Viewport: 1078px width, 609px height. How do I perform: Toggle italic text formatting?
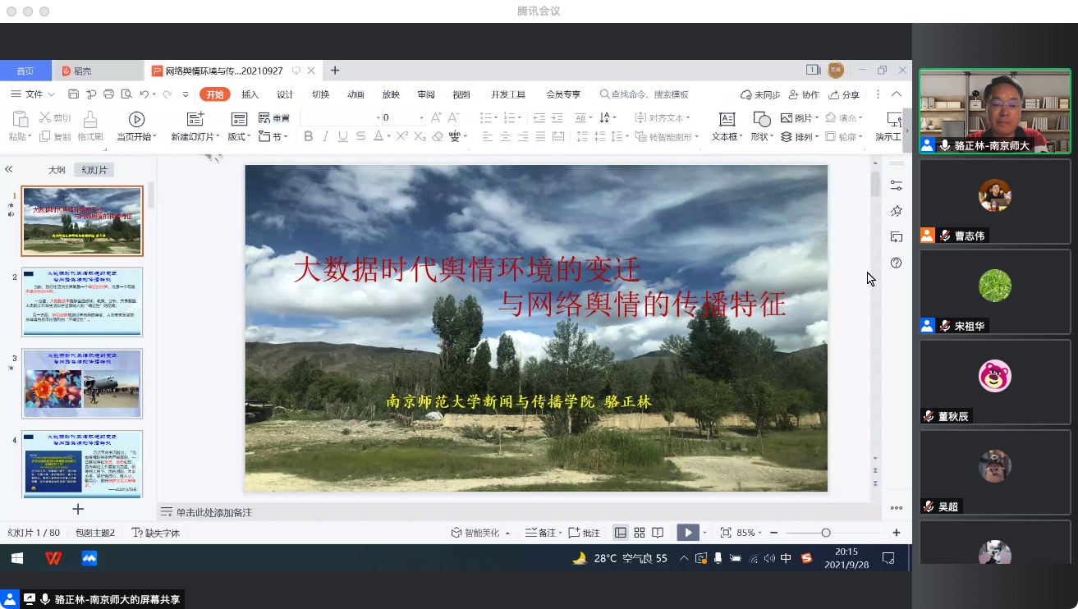(326, 137)
